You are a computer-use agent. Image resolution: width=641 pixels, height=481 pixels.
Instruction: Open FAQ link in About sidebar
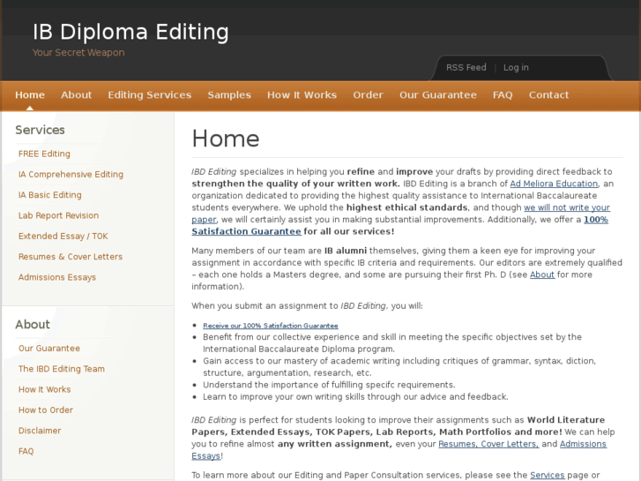pos(26,451)
